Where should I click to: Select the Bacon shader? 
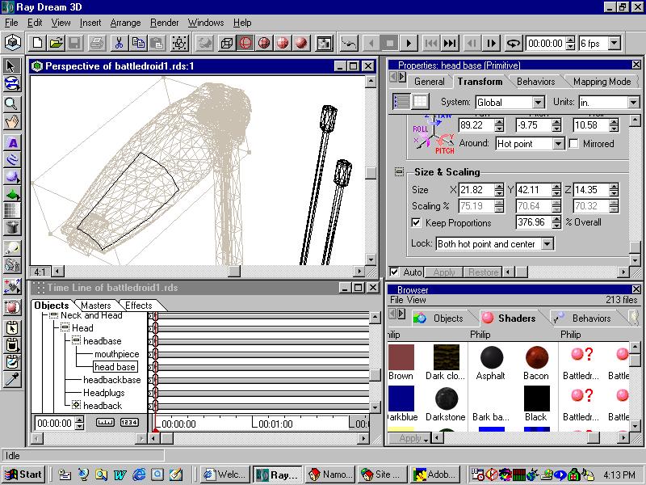coord(537,357)
